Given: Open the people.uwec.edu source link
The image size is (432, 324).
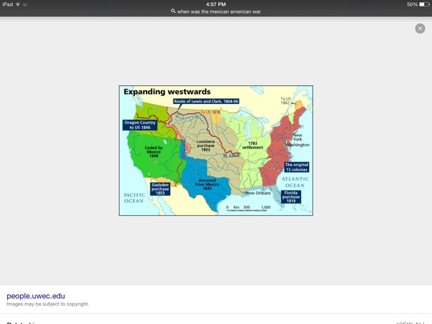Looking at the screenshot, I should click(x=36, y=296).
